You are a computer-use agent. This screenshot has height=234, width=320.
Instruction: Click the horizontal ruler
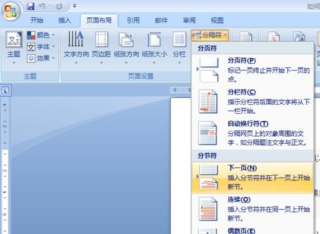pos(181,90)
